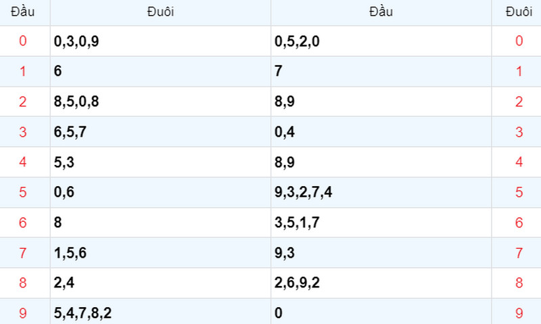Image resolution: width=541 pixels, height=324 pixels.
Task: Click red 5 in the right Đuôi column
Action: click(519, 192)
